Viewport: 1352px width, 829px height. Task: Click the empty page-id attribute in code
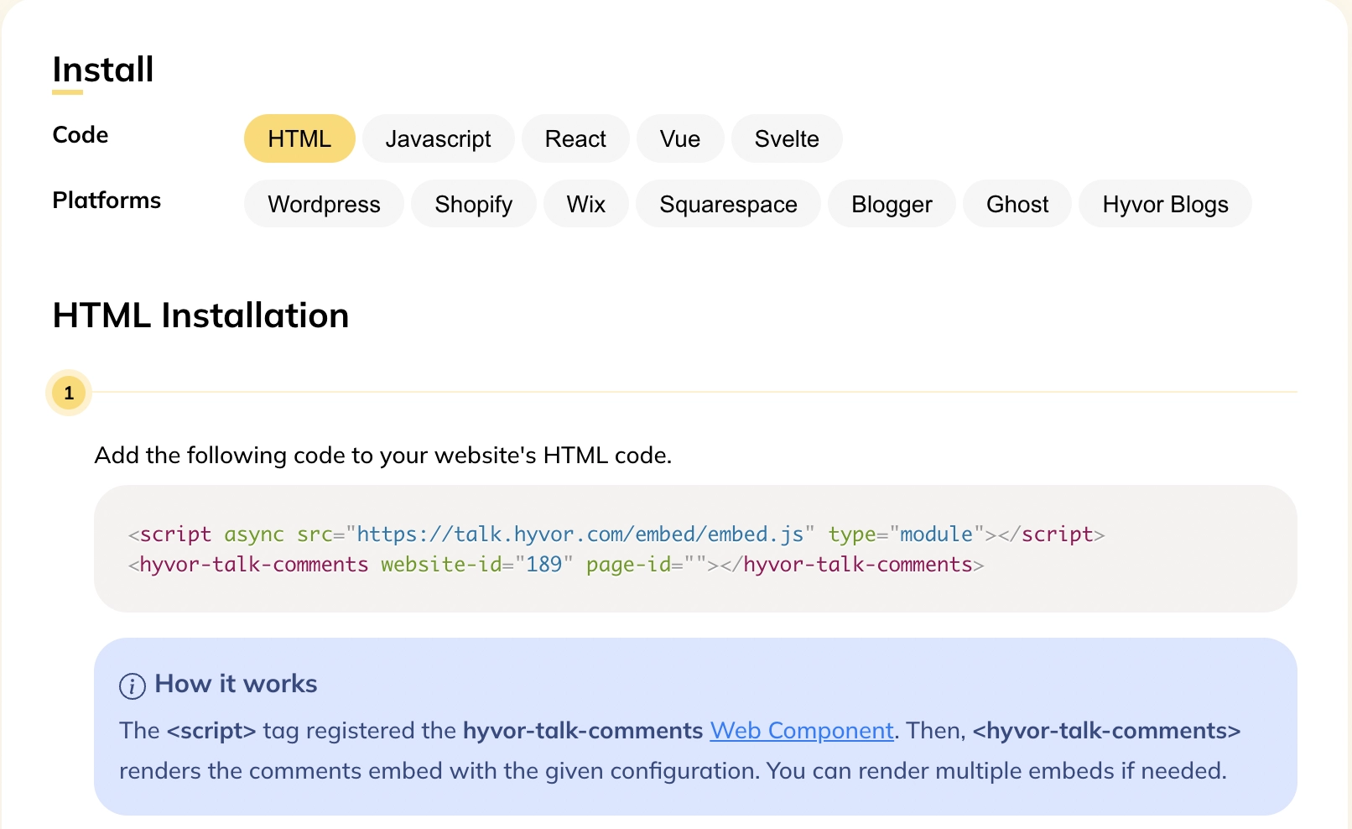(x=647, y=565)
